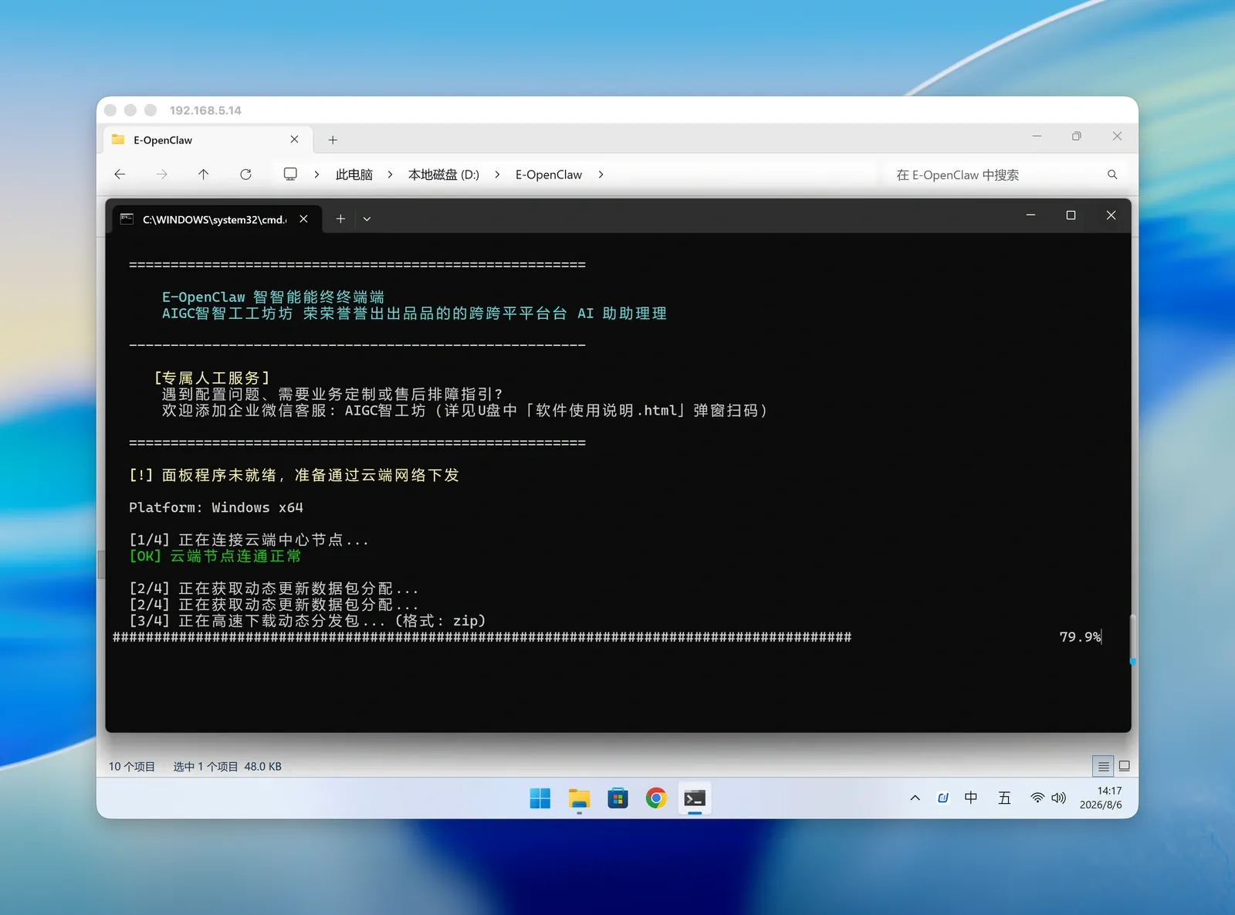Open the Windows Start menu
Image resolution: width=1235 pixels, height=915 pixels.
click(x=540, y=798)
